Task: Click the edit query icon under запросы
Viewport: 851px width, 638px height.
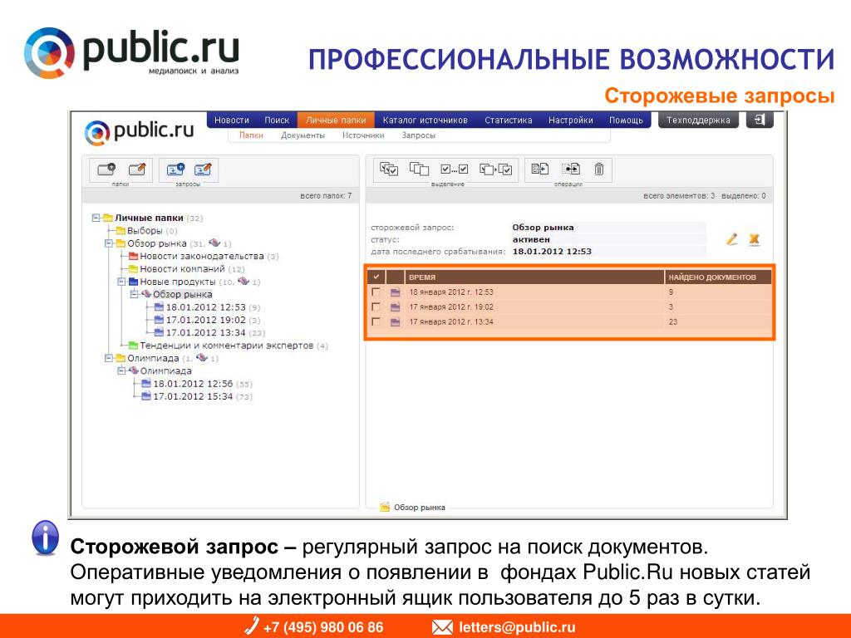Action: 203,169
